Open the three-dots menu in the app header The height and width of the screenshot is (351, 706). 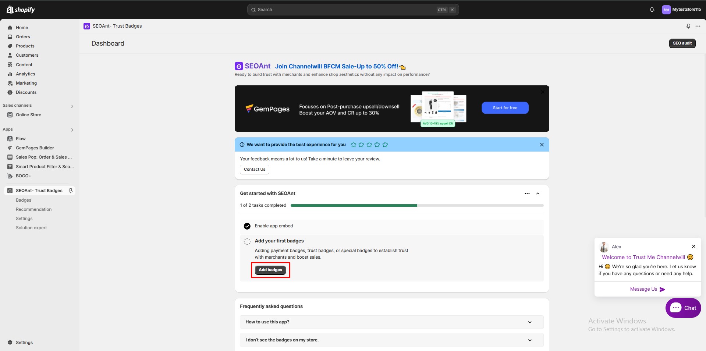(x=698, y=26)
